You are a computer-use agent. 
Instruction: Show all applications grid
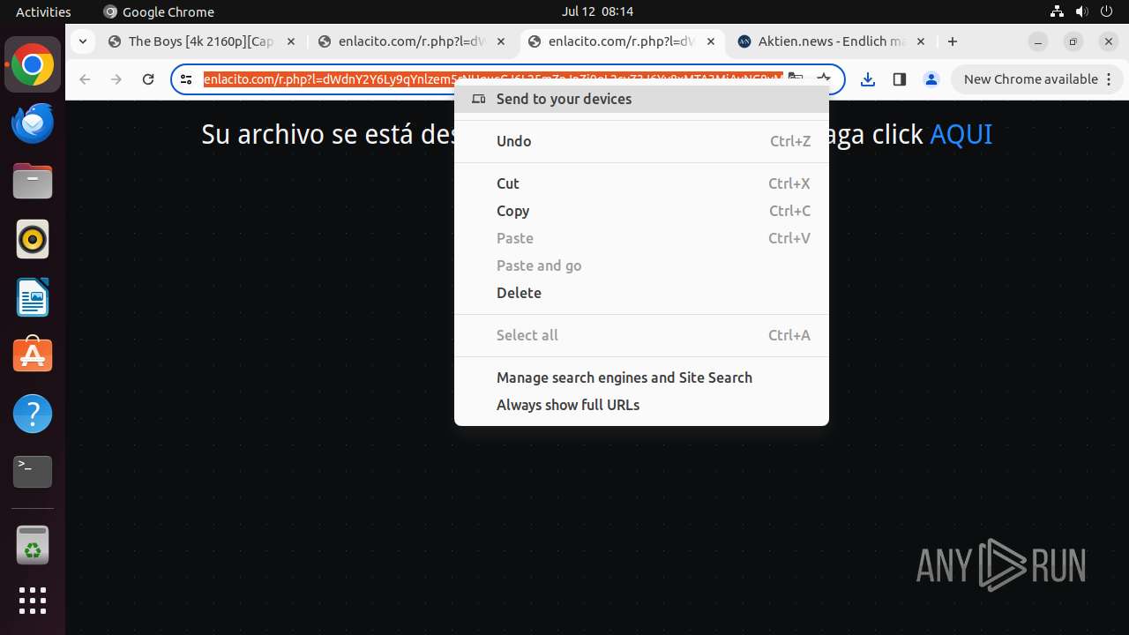coord(33,601)
